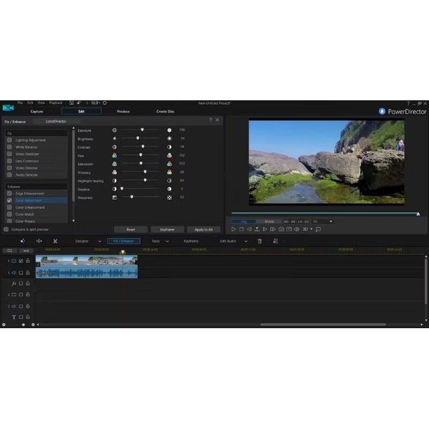This screenshot has height=429, width=429.
Task: Toggle Compare in split preview checkbox
Action: click(x=6, y=230)
